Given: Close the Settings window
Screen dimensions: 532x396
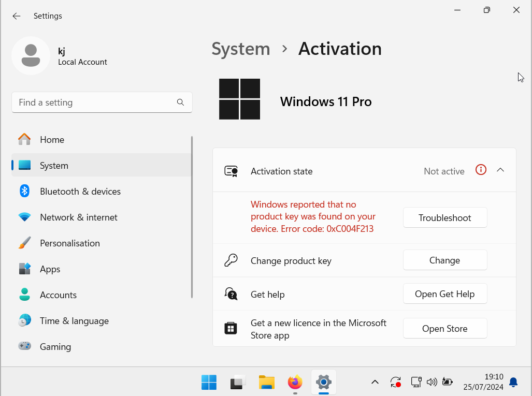Looking at the screenshot, I should click(516, 10).
